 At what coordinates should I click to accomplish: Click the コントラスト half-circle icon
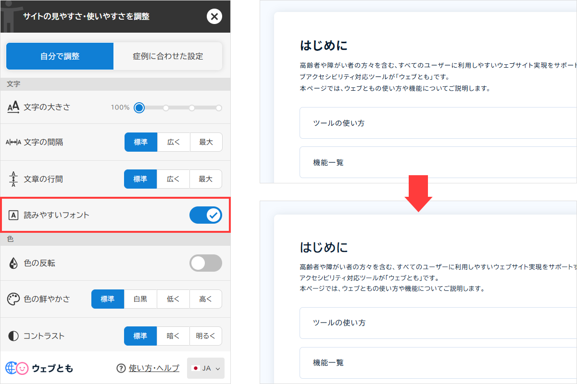coord(13,336)
